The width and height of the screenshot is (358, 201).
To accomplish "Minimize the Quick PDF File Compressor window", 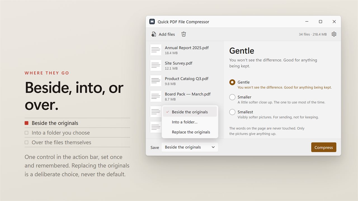I will (x=307, y=21).
